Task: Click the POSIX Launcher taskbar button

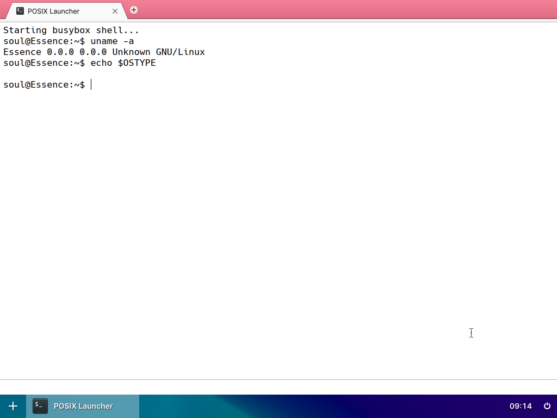Action: click(x=83, y=406)
